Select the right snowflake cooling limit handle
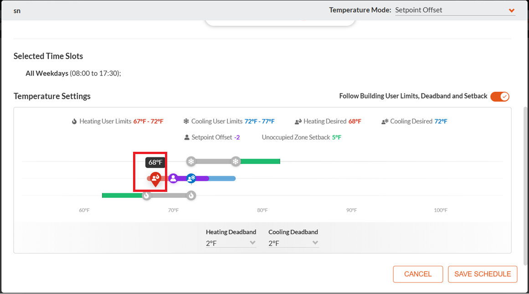Viewport: 529px width, 294px height. click(x=236, y=161)
